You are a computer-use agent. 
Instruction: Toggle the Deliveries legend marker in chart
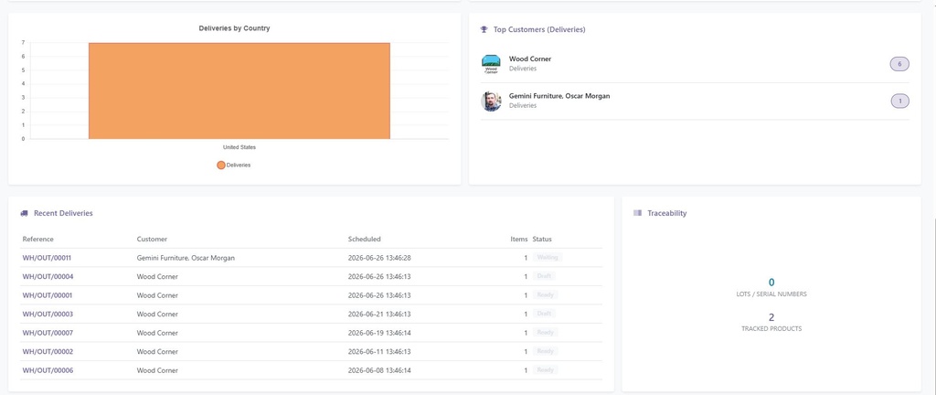(x=221, y=165)
